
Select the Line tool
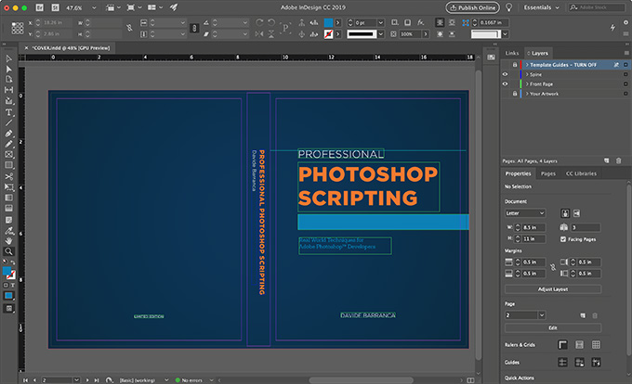point(8,122)
